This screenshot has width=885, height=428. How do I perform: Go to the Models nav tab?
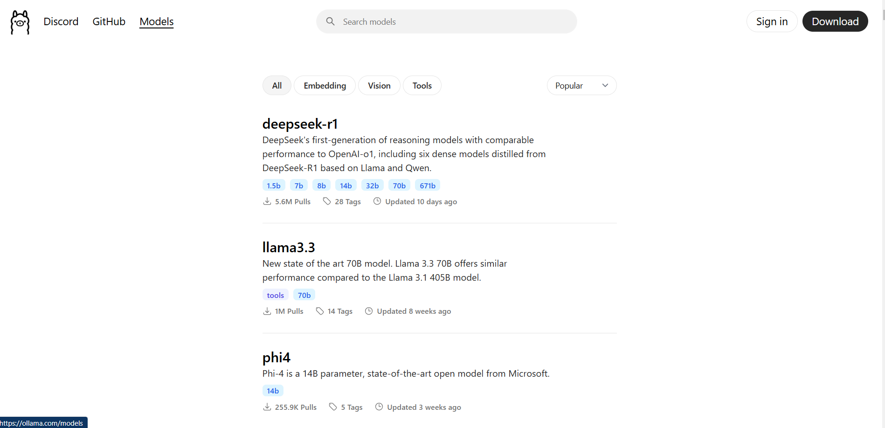(157, 21)
